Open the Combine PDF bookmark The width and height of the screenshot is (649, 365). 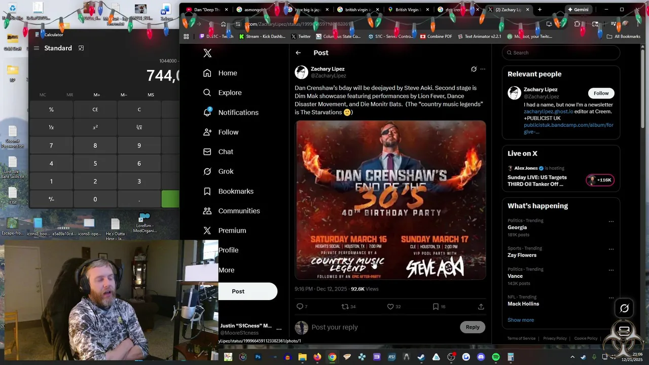tap(436, 36)
